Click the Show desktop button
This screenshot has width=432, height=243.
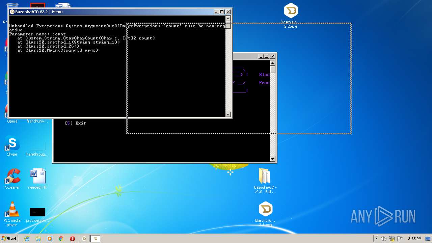point(429,239)
